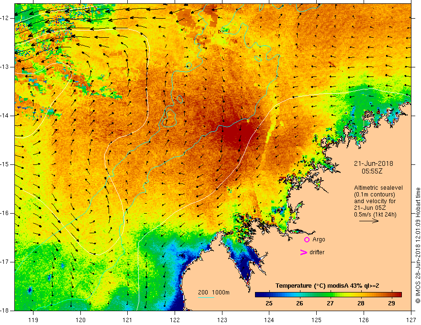
Task: Click the magenta drifter arrowhead legend symbol
Action: [303, 252]
